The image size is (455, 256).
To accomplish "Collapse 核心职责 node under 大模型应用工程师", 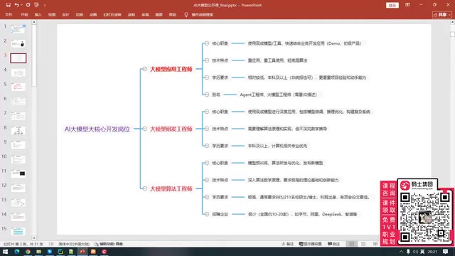I will click(x=207, y=43).
